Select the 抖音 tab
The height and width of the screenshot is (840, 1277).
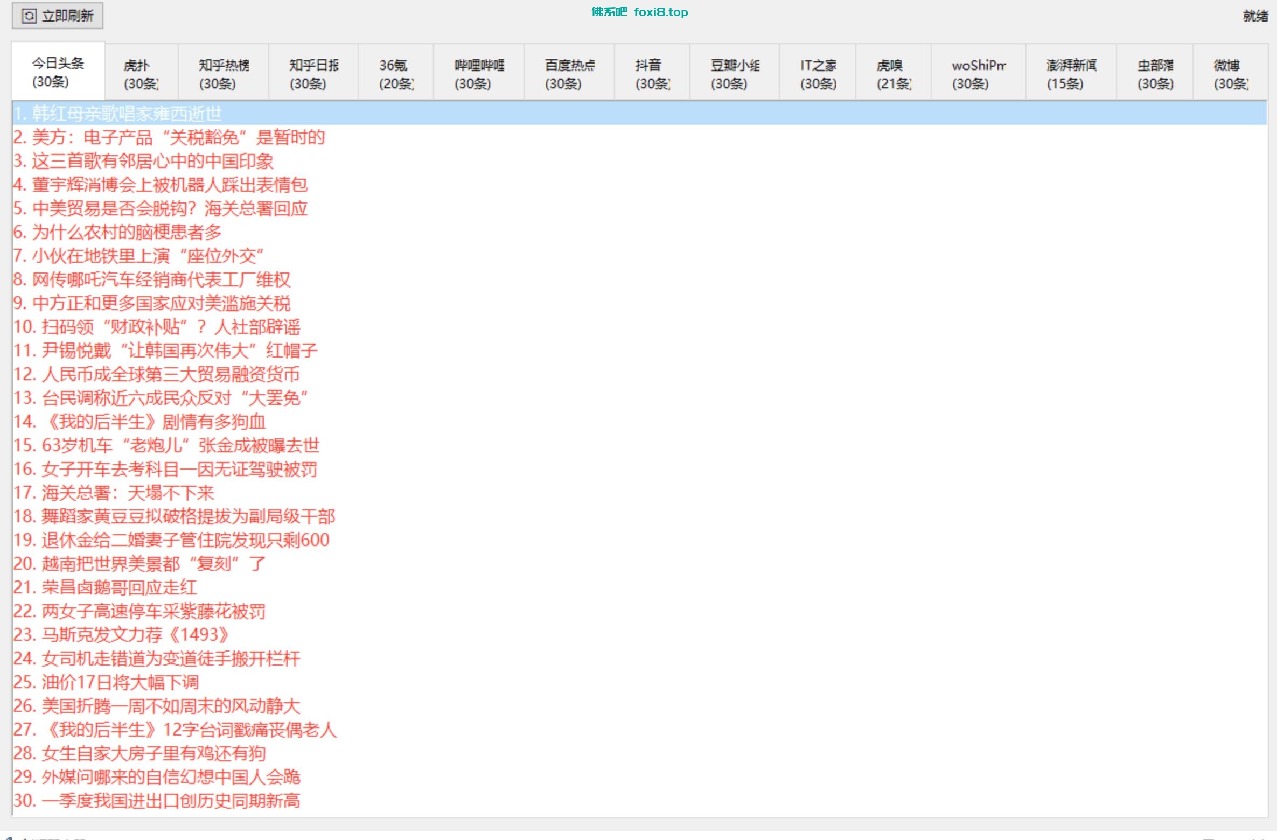tap(652, 74)
